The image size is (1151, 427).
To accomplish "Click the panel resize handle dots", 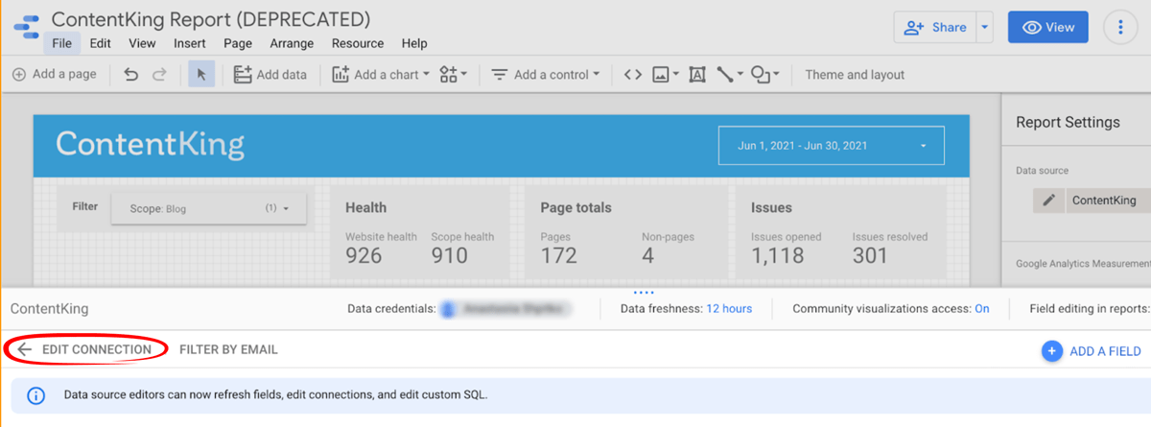I will 644,293.
